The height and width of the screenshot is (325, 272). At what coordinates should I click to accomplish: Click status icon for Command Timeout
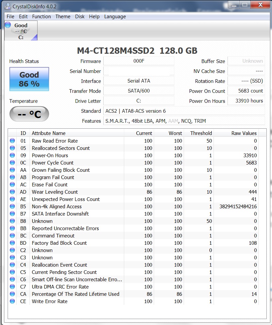click(x=13, y=235)
